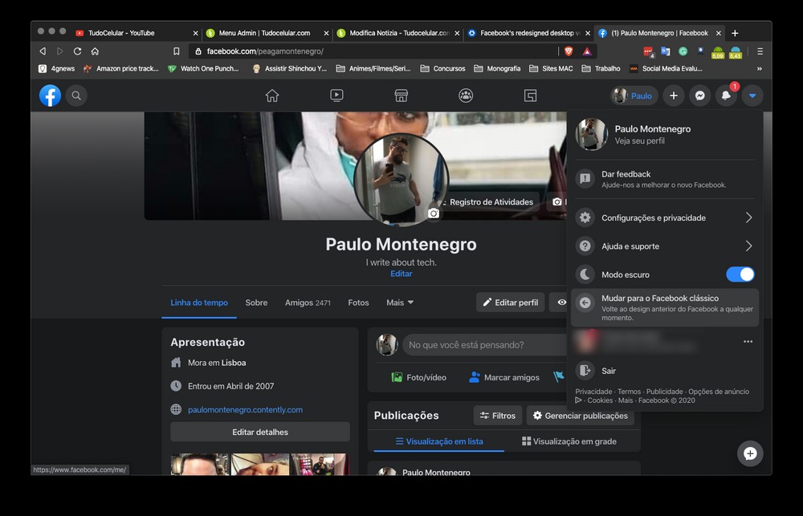Open the Animes/Filmes/Seri... bookmark folder
Viewport: 803px width, 516px height.
coord(375,68)
